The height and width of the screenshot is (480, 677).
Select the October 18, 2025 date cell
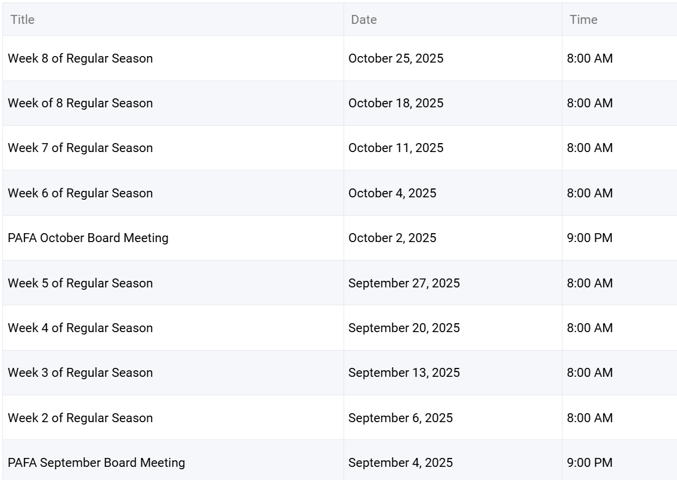tap(396, 103)
